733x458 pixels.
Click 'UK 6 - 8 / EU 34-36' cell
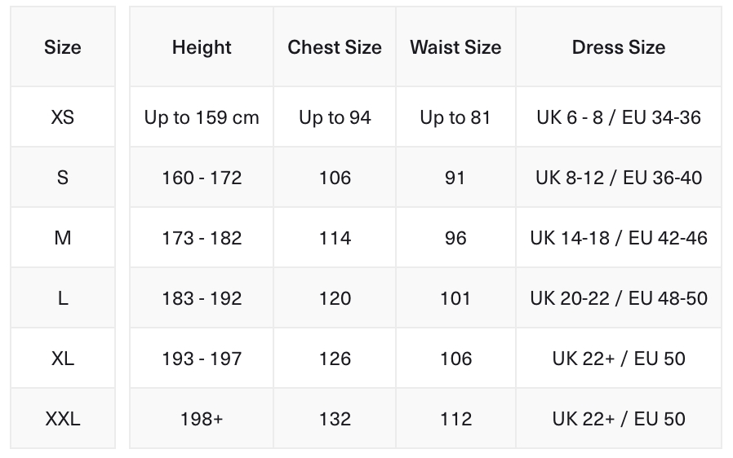click(619, 117)
